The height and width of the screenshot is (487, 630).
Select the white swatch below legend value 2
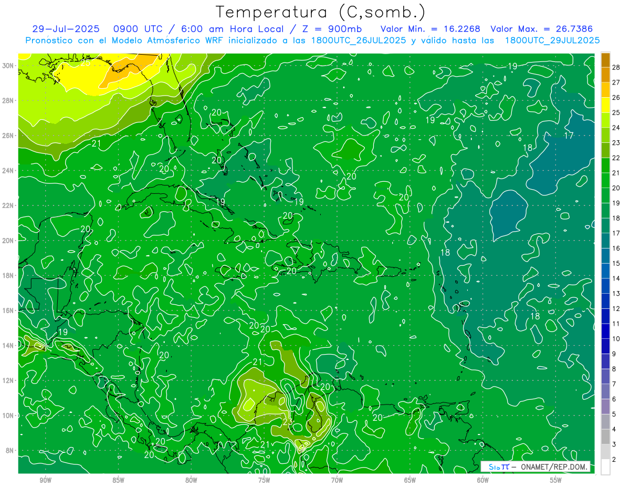pyautogui.click(x=605, y=467)
